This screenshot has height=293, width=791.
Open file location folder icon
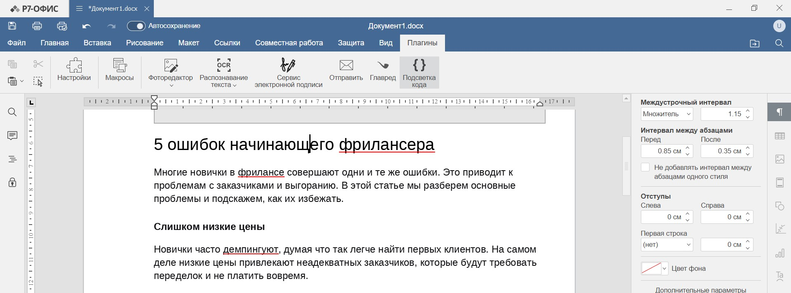tap(755, 43)
